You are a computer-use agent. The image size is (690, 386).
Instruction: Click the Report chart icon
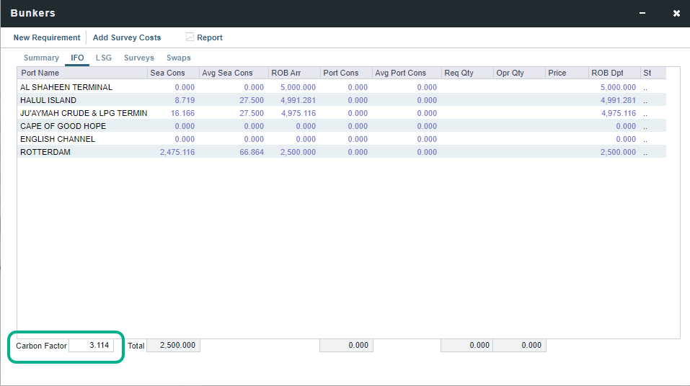pyautogui.click(x=190, y=37)
